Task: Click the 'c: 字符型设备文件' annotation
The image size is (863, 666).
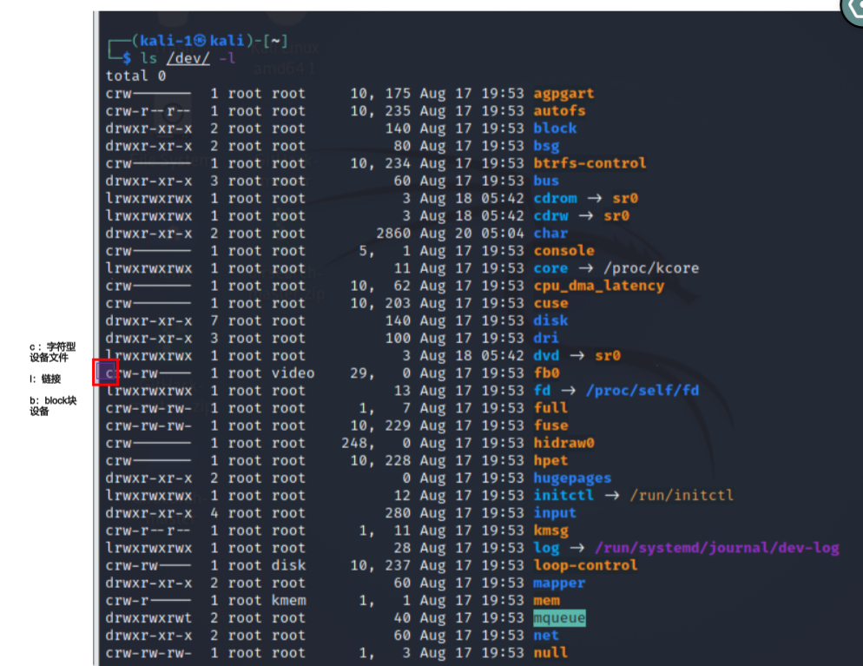Action: pyautogui.click(x=52, y=353)
